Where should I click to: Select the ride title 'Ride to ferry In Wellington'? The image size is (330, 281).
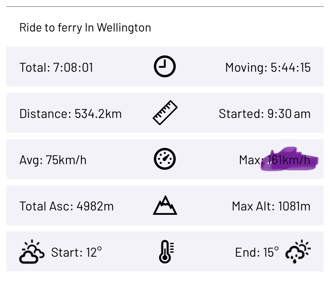pyautogui.click(x=85, y=28)
